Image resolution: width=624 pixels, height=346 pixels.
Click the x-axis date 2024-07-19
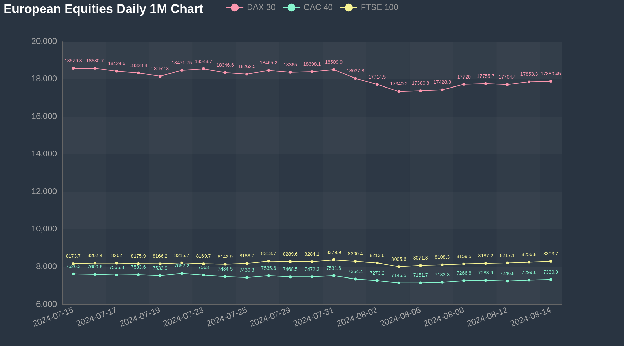click(140, 317)
